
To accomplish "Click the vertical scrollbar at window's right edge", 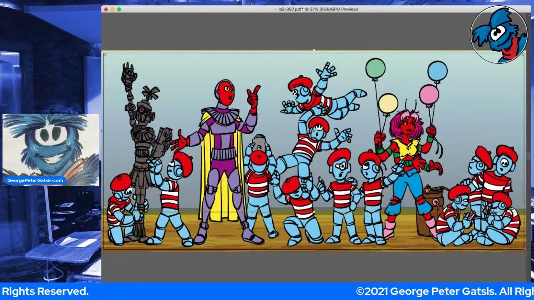I will (529, 167).
